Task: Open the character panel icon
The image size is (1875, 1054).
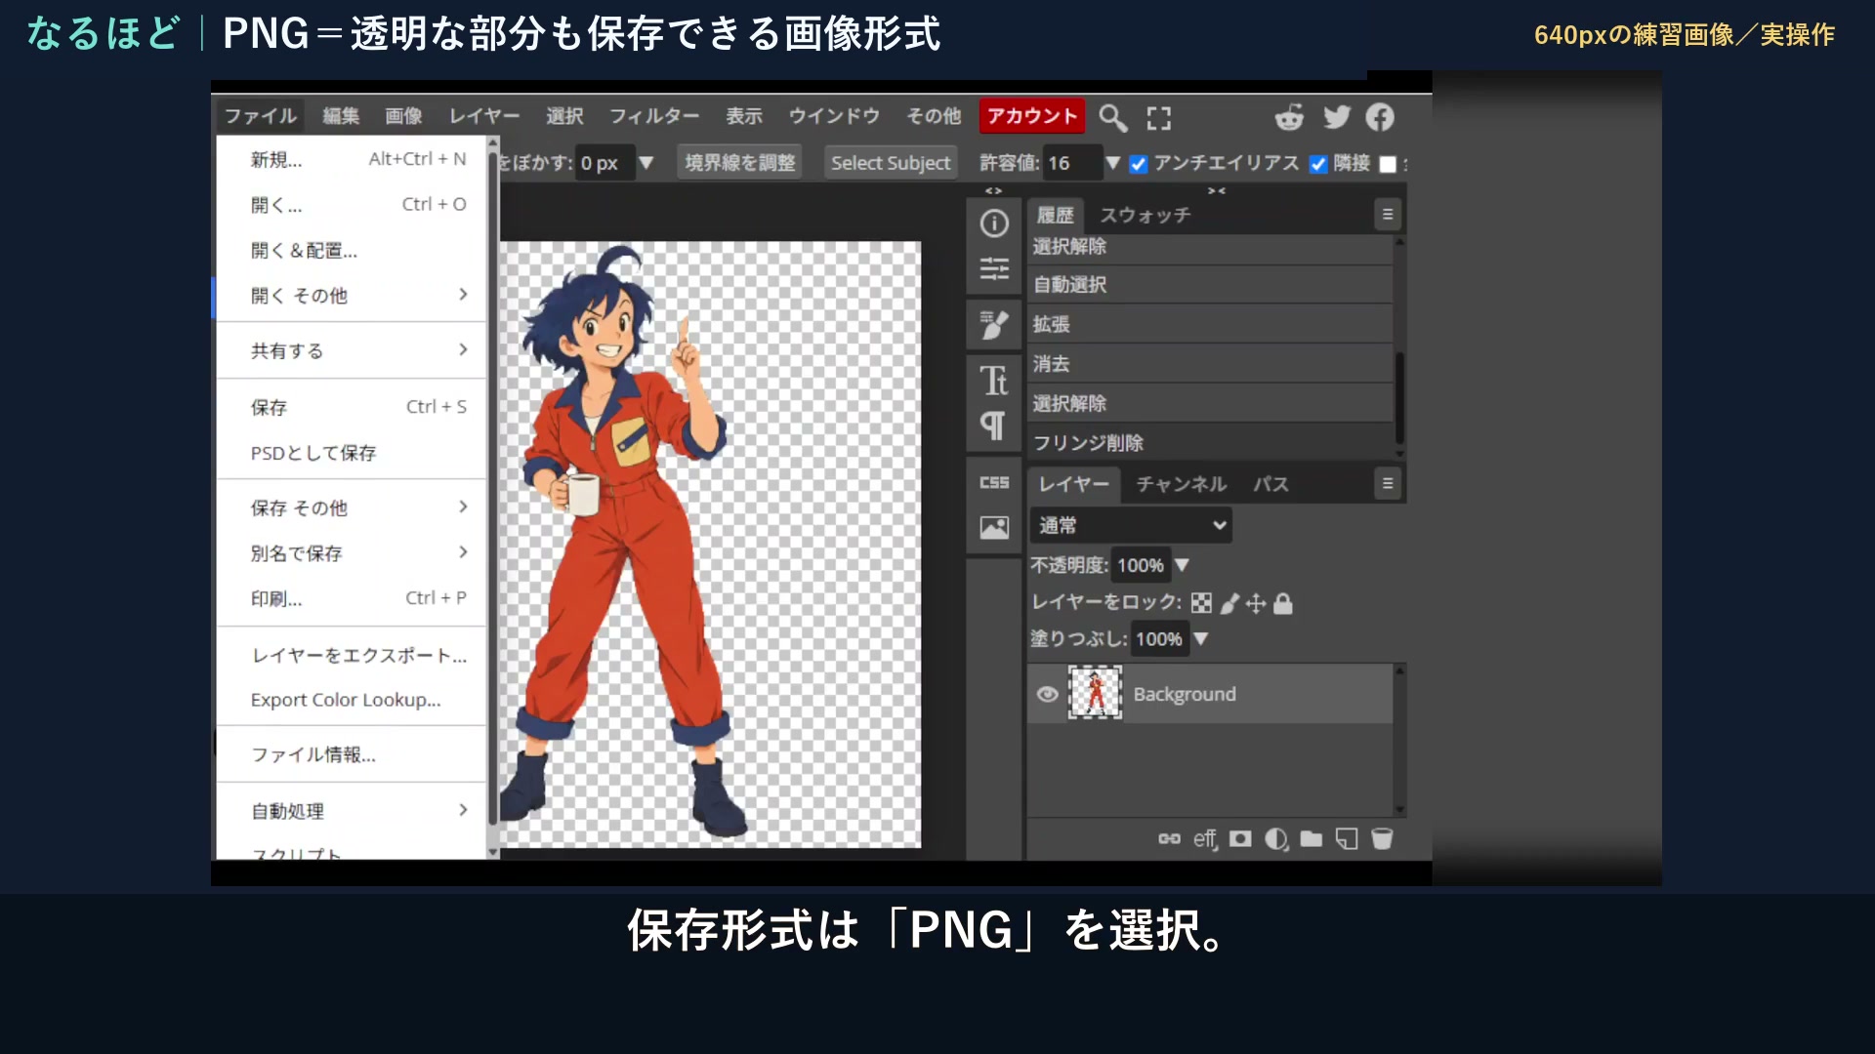Action: (994, 381)
